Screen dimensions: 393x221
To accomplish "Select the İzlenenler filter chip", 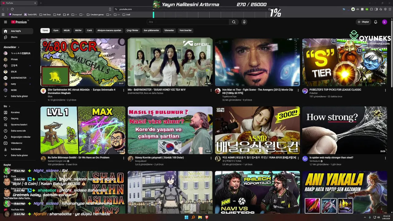I will click(x=169, y=30).
